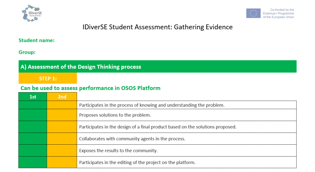315x172 pixels.
Task: Click green 1st cell for understanding the problem row
Action: tap(33, 105)
